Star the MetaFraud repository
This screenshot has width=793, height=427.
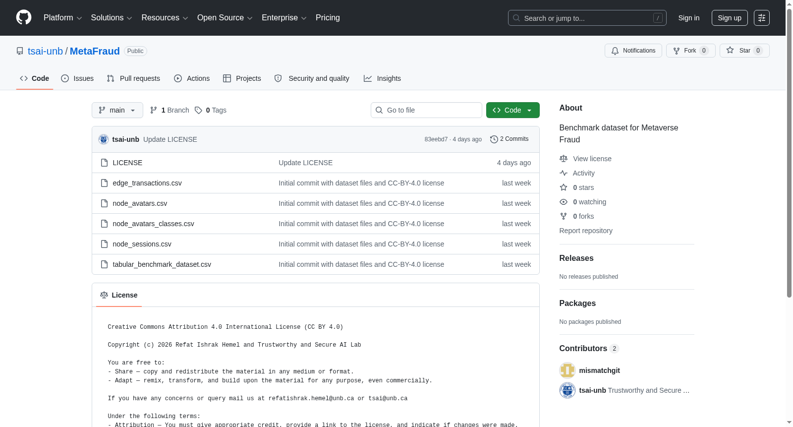[x=744, y=51]
